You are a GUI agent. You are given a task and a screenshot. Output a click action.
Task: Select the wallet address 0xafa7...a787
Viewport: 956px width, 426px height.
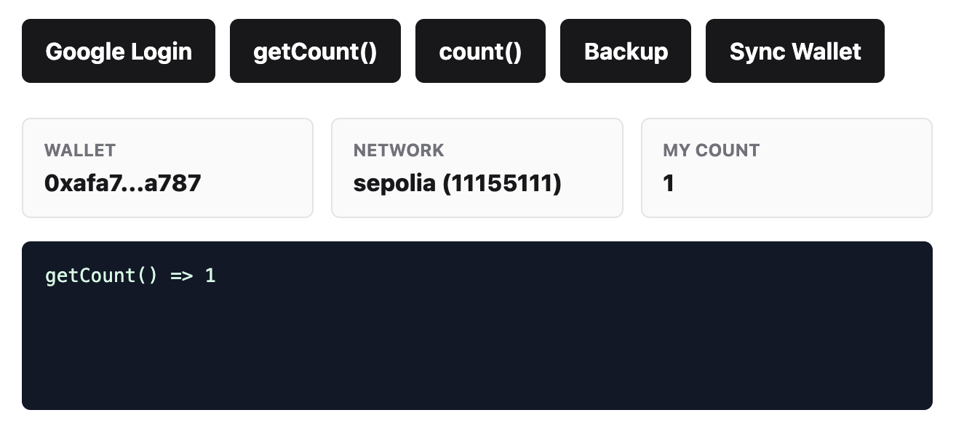pyautogui.click(x=122, y=183)
